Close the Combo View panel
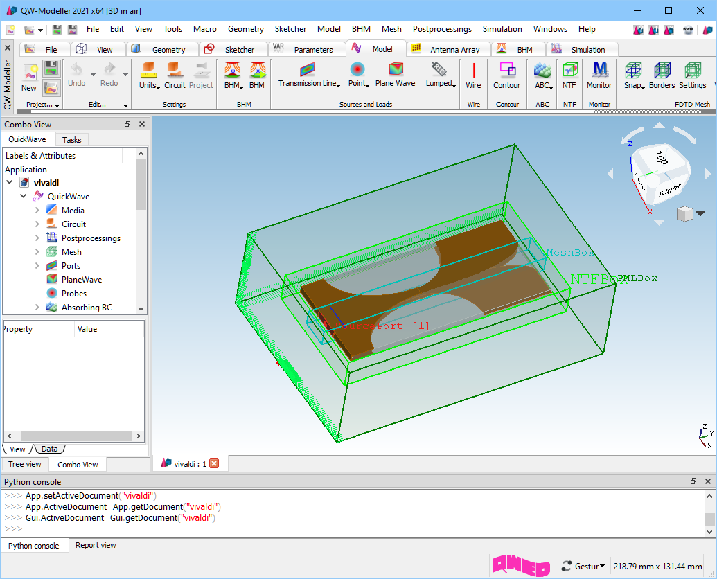 pyautogui.click(x=142, y=124)
